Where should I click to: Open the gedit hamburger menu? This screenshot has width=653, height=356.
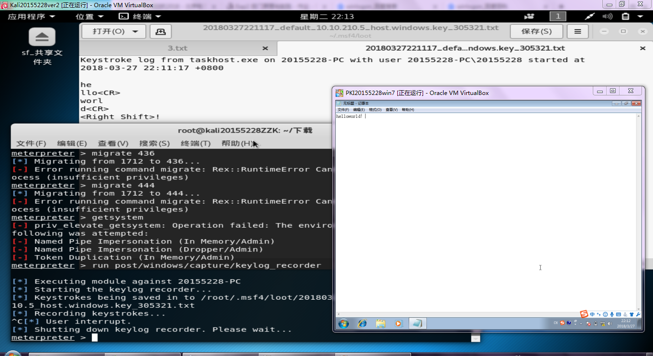coord(578,31)
